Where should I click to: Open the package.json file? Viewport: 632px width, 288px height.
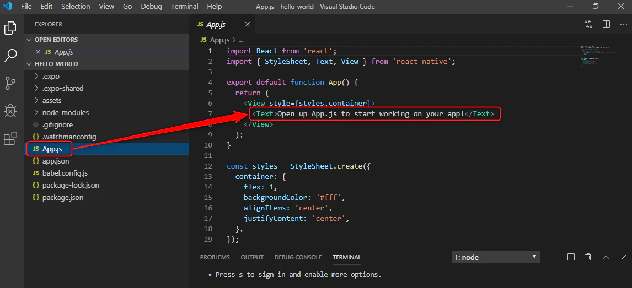pyautogui.click(x=106, y=198)
